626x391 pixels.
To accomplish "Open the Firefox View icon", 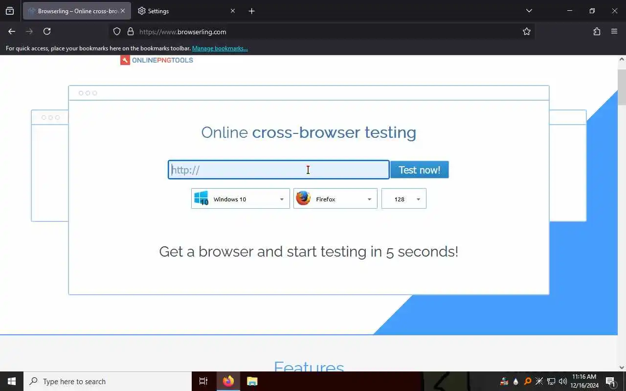I will (10, 11).
